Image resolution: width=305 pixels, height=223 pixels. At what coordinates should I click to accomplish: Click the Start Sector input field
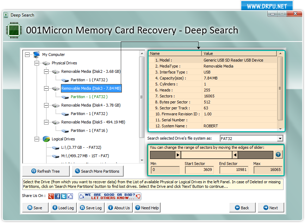pyautogui.click(x=199, y=170)
